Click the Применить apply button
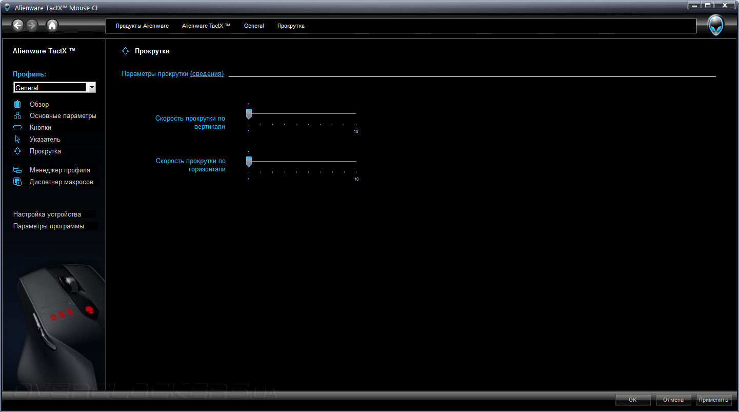 pyautogui.click(x=714, y=400)
